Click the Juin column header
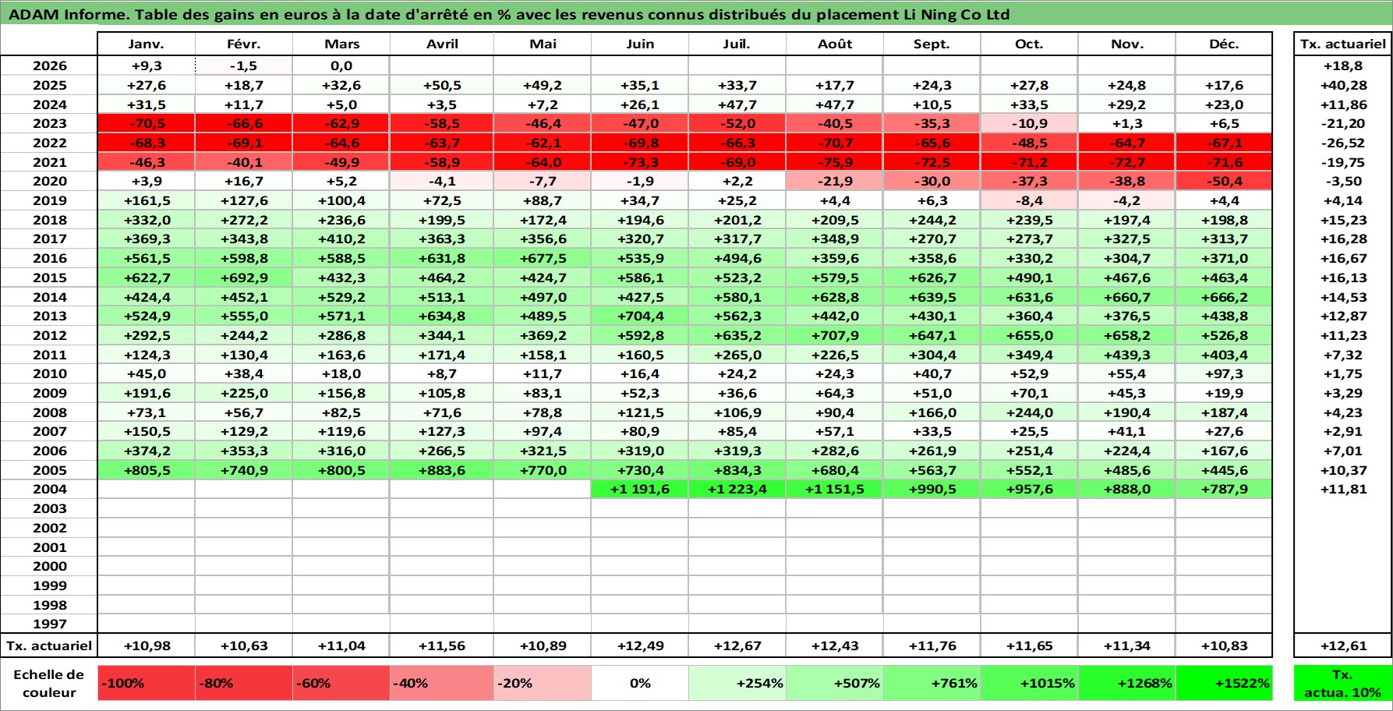 [x=640, y=44]
